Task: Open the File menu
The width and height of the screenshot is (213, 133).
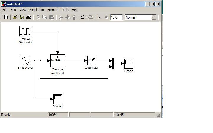Action: pos(5,10)
